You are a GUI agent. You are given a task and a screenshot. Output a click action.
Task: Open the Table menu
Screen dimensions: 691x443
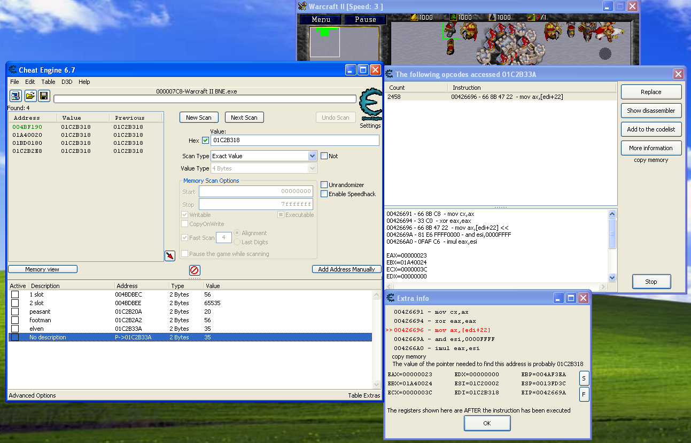point(48,82)
